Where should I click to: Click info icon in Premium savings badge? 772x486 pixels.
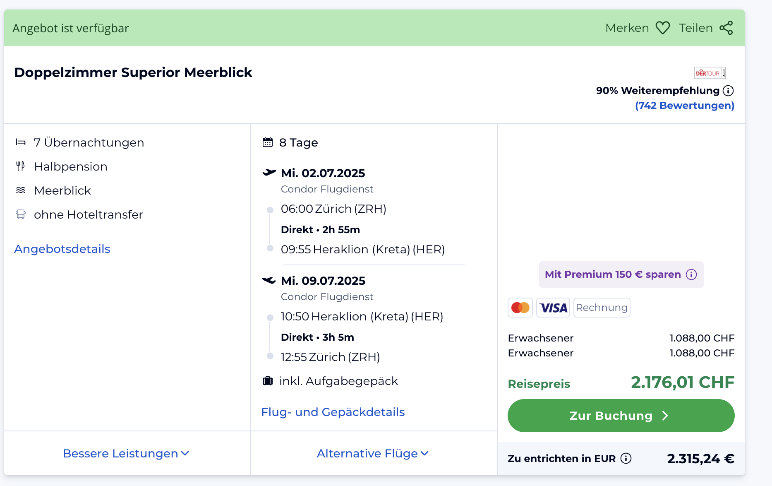point(691,274)
